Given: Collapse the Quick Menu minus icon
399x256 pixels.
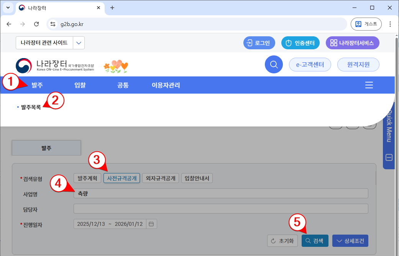Looking at the screenshot, I should tap(389, 157).
